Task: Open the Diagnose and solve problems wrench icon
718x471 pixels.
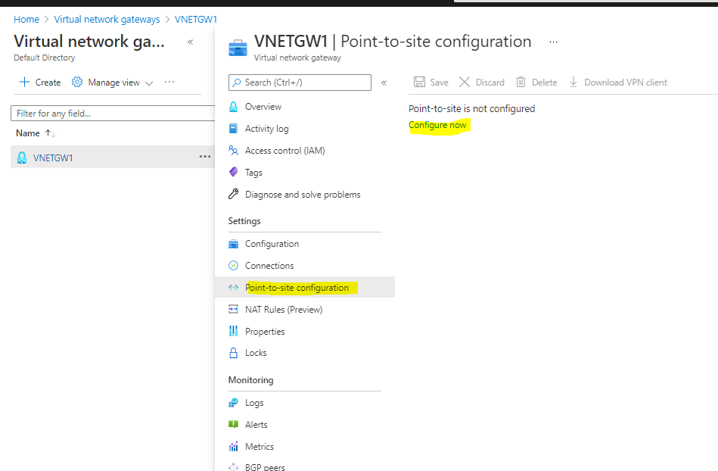Action: [233, 195]
